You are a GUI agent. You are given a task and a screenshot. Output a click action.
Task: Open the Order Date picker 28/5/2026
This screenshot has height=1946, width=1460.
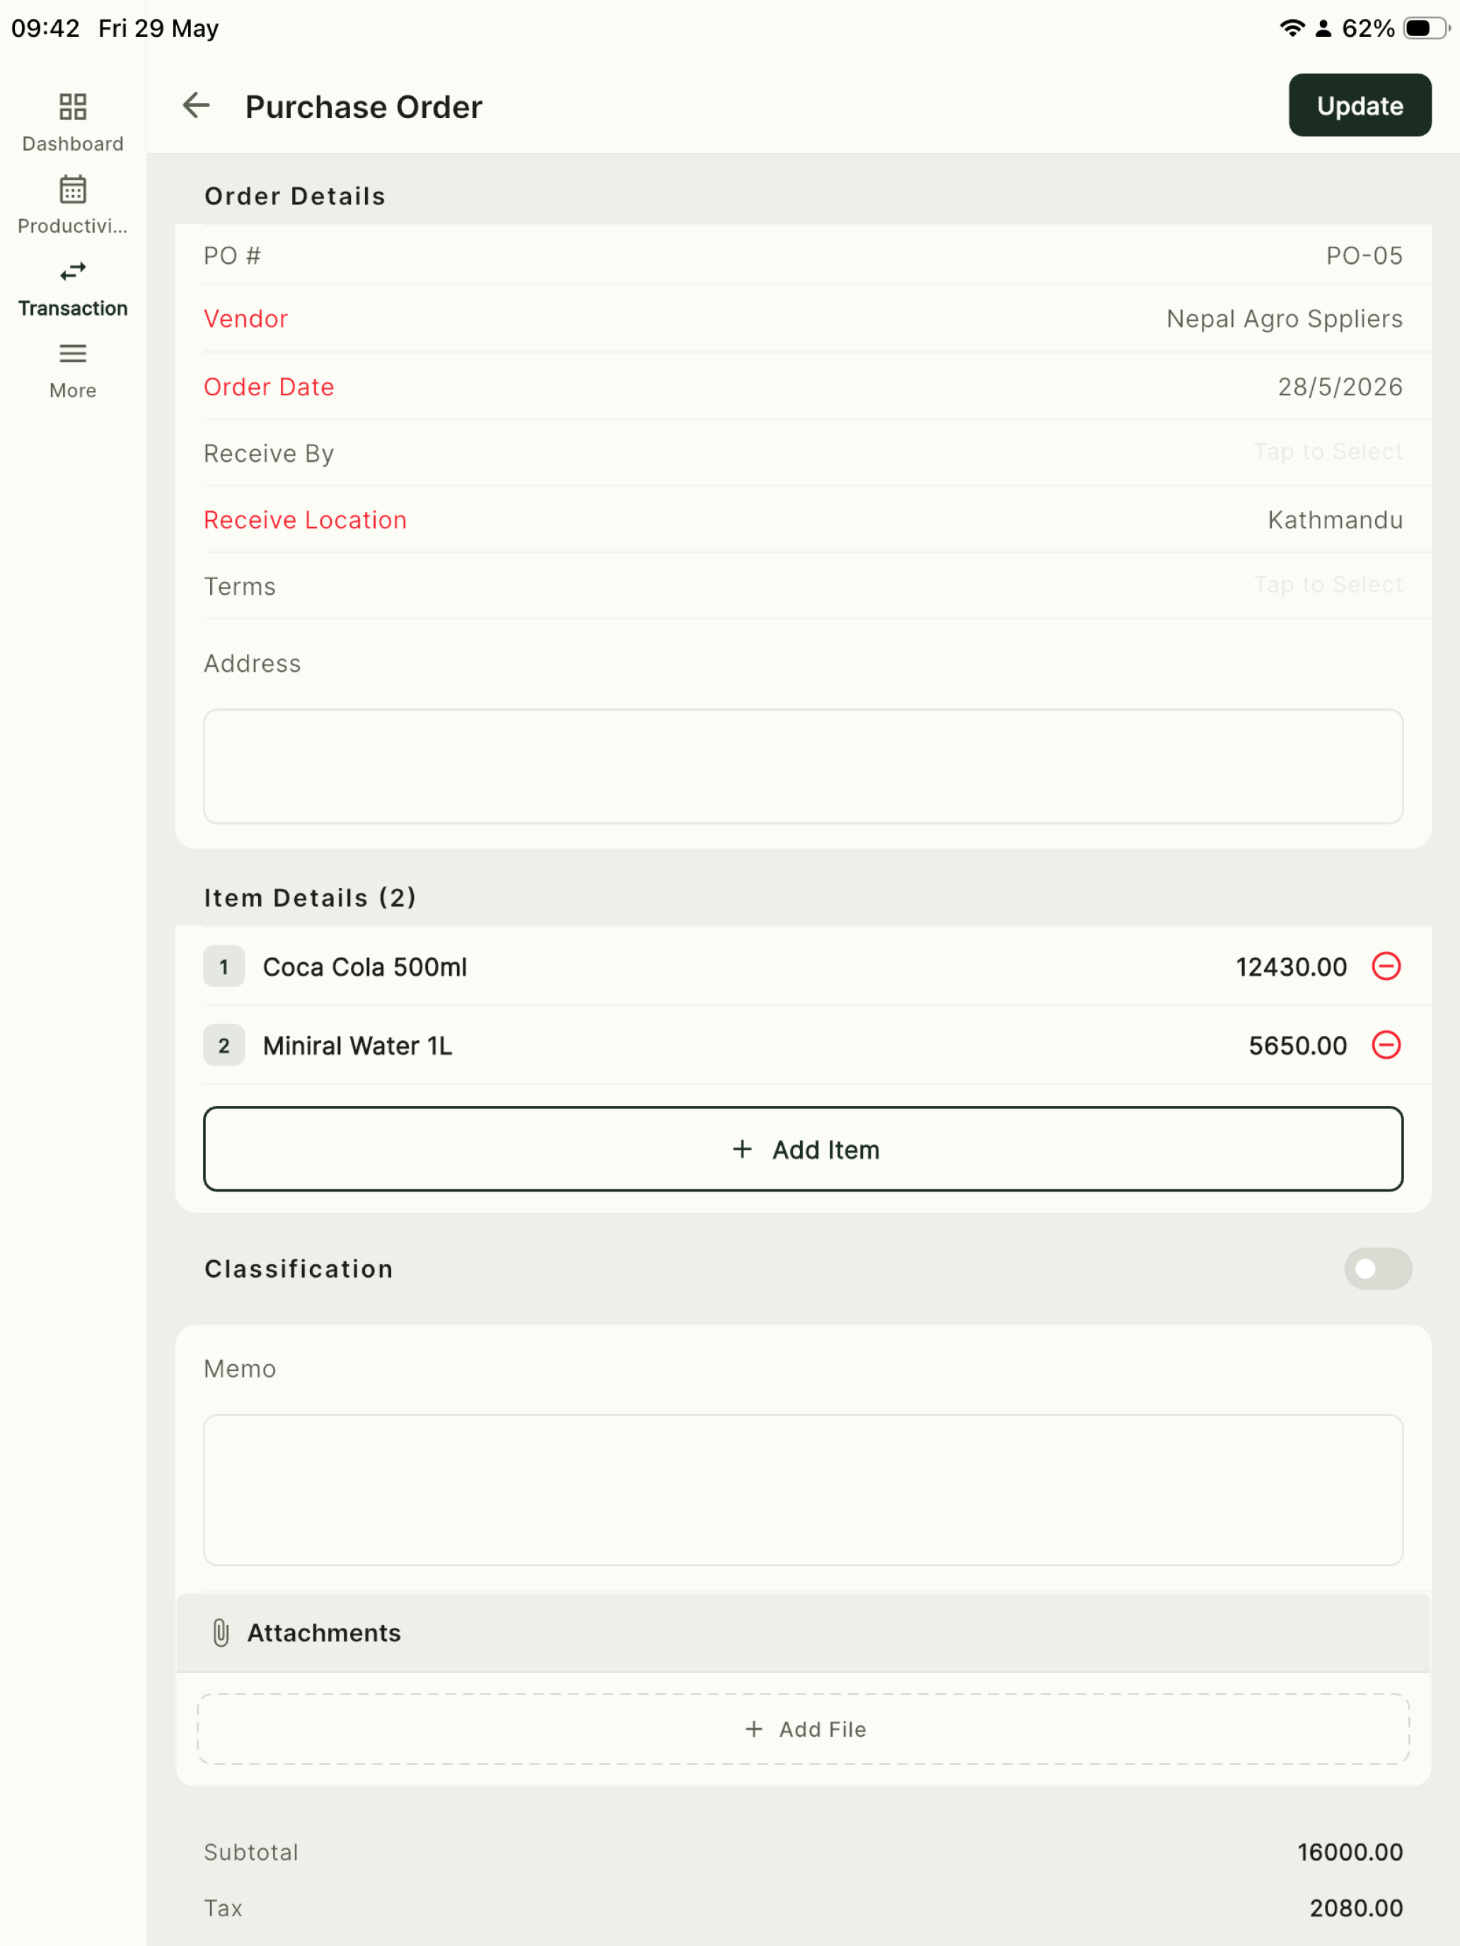coord(803,387)
